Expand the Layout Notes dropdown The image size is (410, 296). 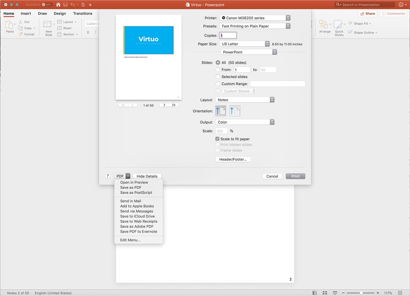coord(245,100)
